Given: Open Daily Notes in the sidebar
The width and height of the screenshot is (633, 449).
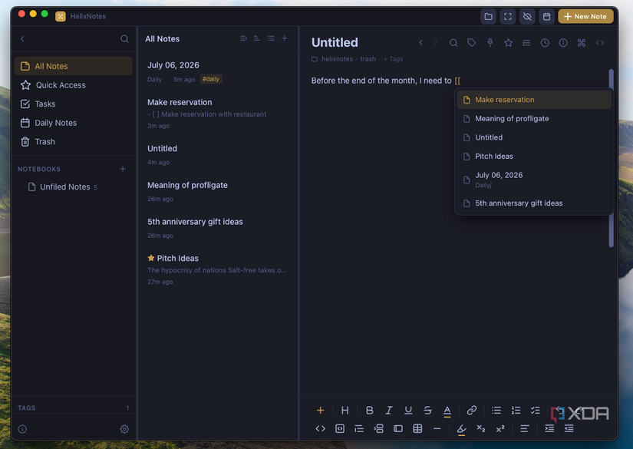Looking at the screenshot, I should [x=74, y=123].
